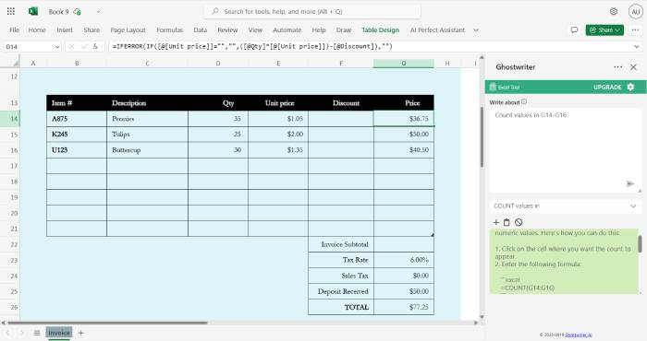Click the UPGRADE button
Viewport: 647px width, 341px height.
point(607,88)
